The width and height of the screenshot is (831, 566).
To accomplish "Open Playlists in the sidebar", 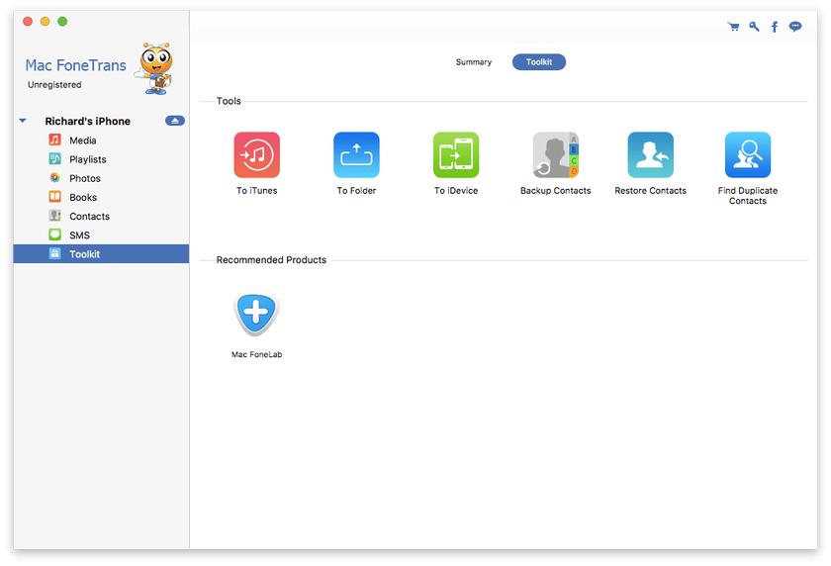I will pyautogui.click(x=101, y=159).
